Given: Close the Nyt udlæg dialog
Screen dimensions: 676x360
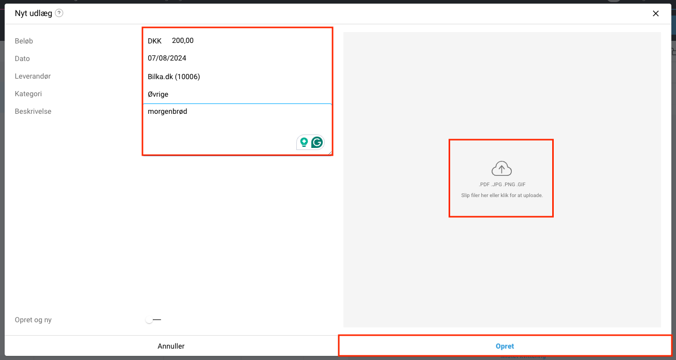Looking at the screenshot, I should point(656,13).
